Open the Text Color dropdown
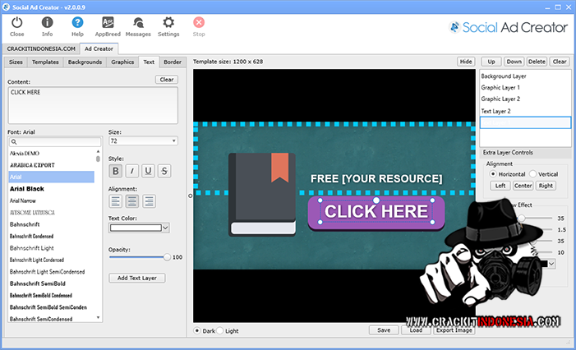The image size is (576, 350). point(139,228)
